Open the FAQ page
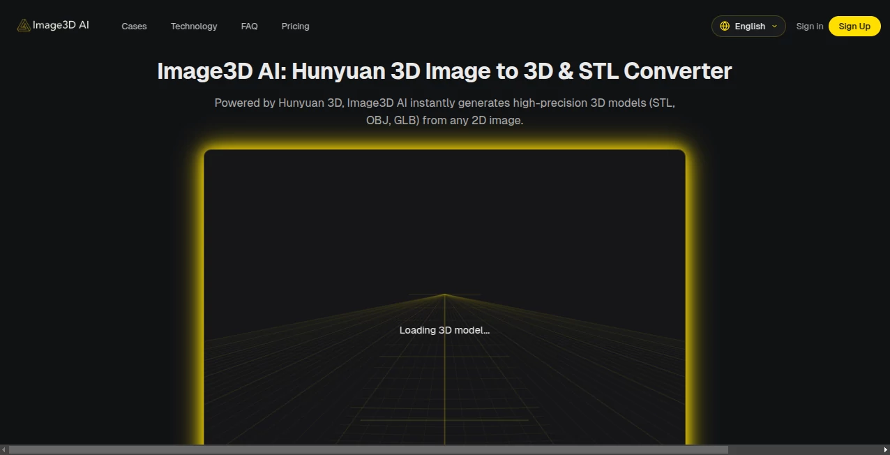Image resolution: width=890 pixels, height=455 pixels. 249,26
